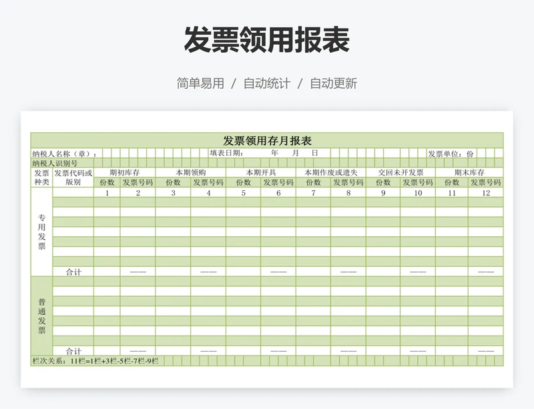Click 份数 under 本期开具
Viewport: 534px width, 409px height.
pyautogui.click(x=244, y=183)
